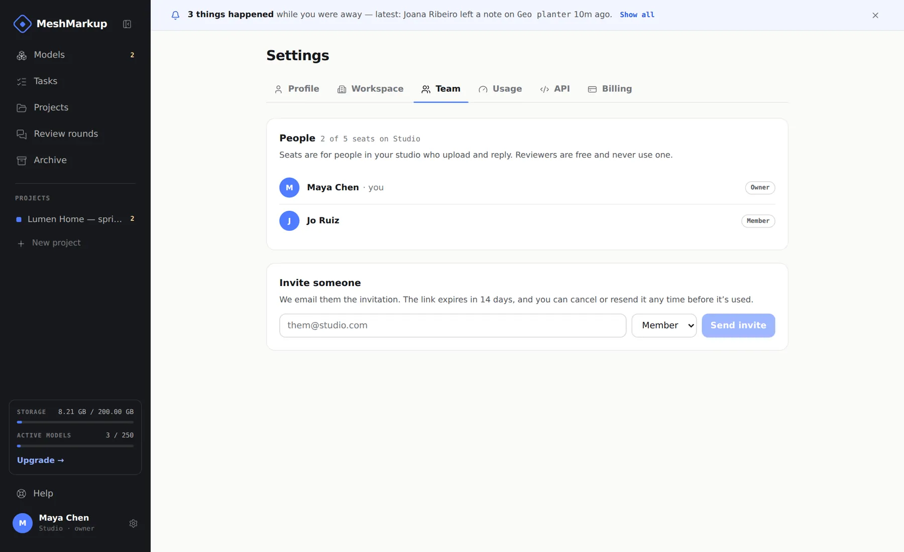
Task: Click the Help lifebuoy icon
Action: tap(22, 494)
